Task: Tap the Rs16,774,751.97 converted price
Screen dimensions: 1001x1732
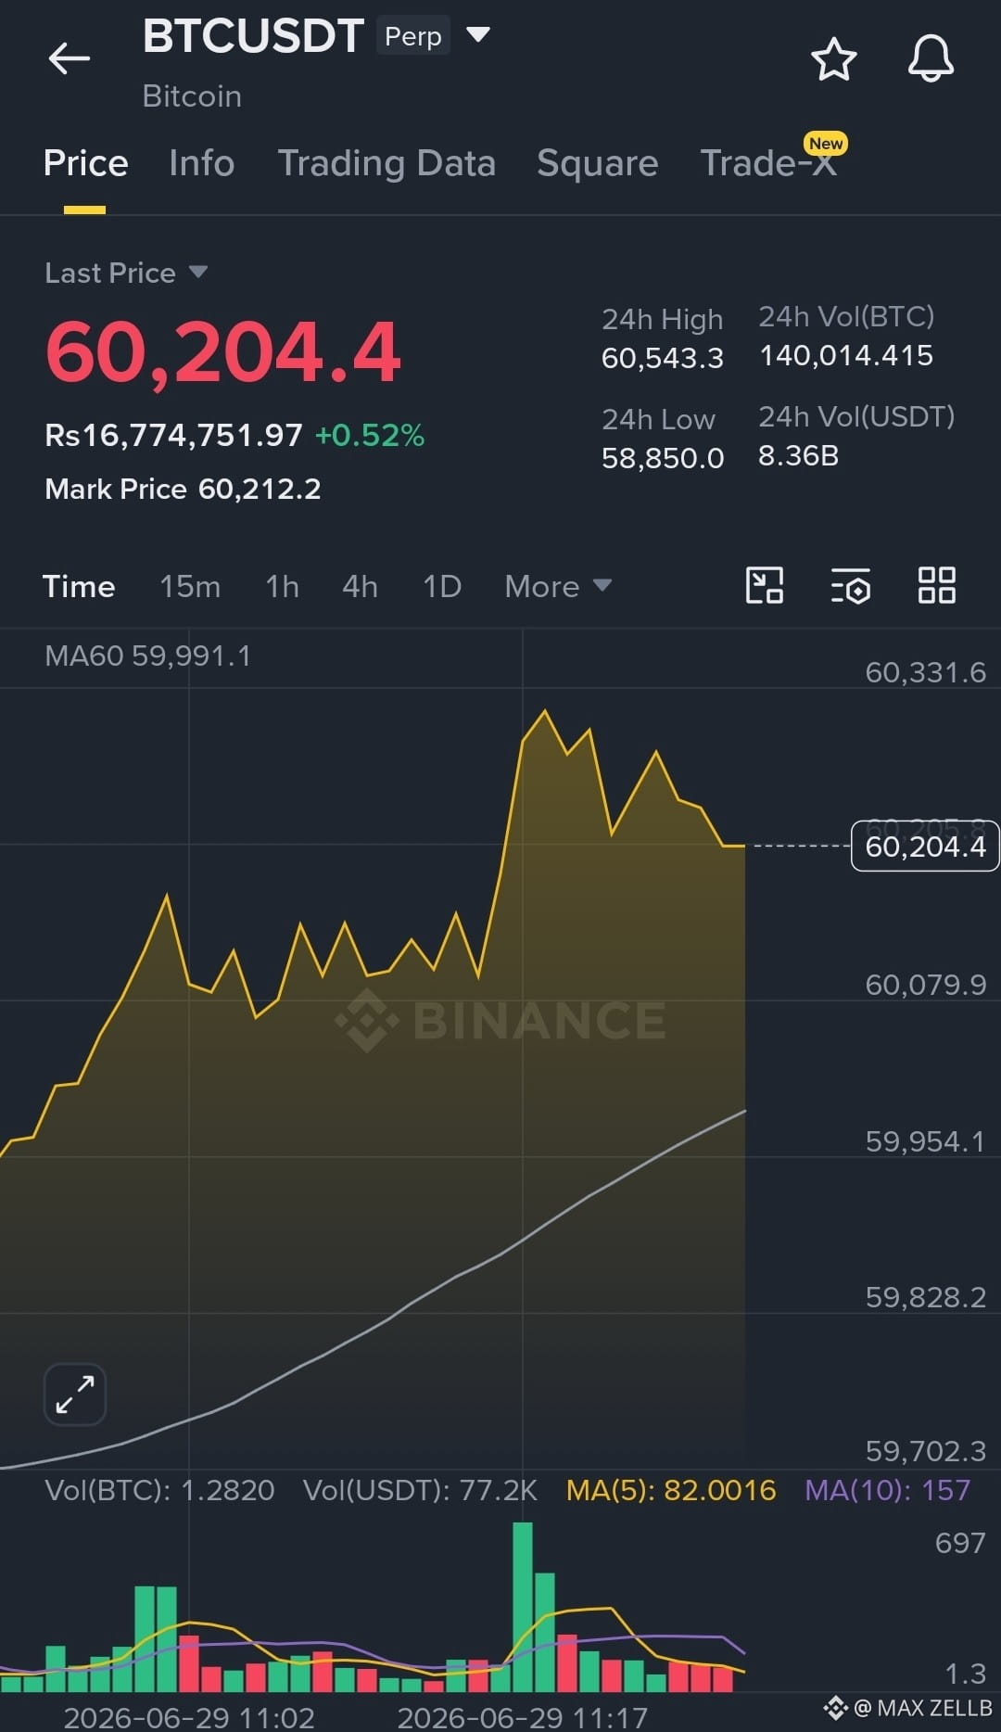Action: click(173, 435)
